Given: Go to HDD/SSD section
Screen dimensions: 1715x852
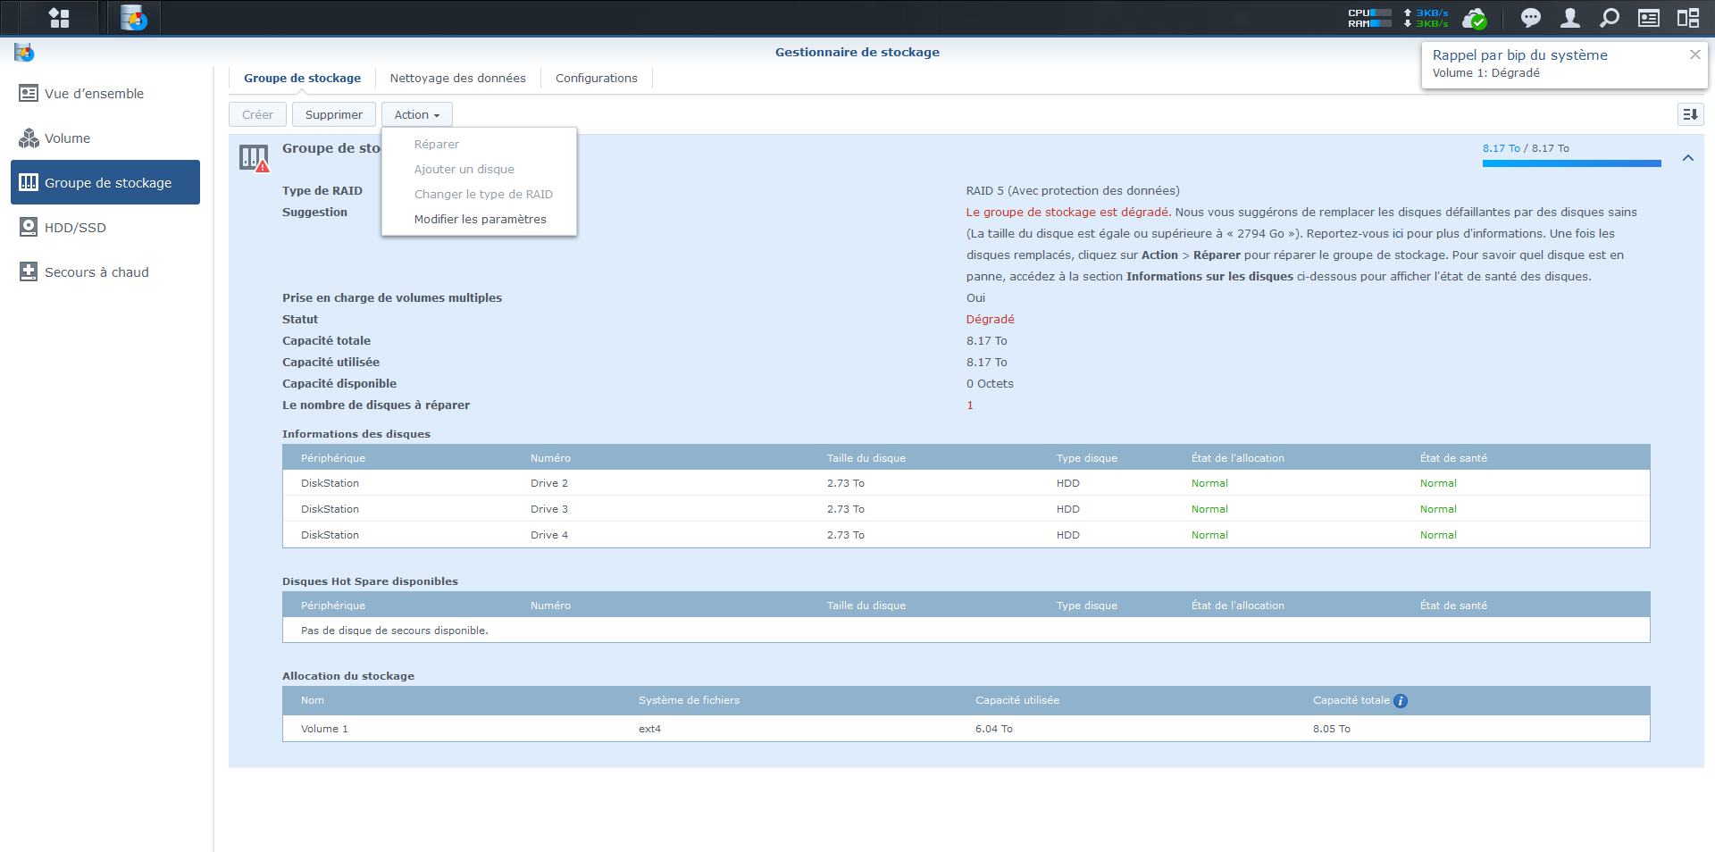Looking at the screenshot, I should coord(75,228).
